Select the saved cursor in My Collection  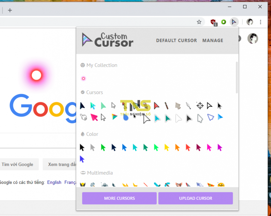tap(83, 78)
